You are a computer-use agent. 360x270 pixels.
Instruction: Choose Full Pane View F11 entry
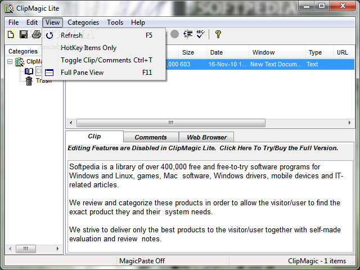(x=103, y=73)
